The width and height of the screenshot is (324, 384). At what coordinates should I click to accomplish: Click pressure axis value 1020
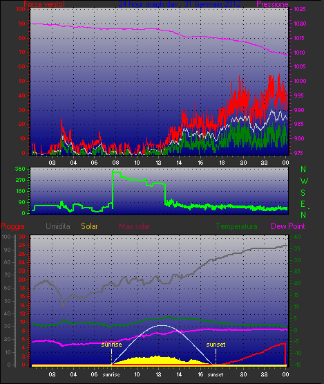pyautogui.click(x=300, y=24)
